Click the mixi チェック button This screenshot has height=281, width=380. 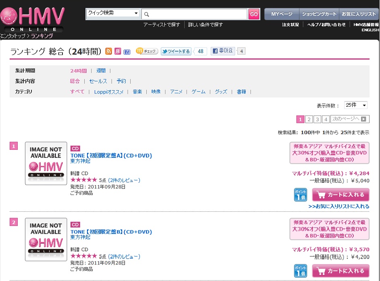click(147, 51)
